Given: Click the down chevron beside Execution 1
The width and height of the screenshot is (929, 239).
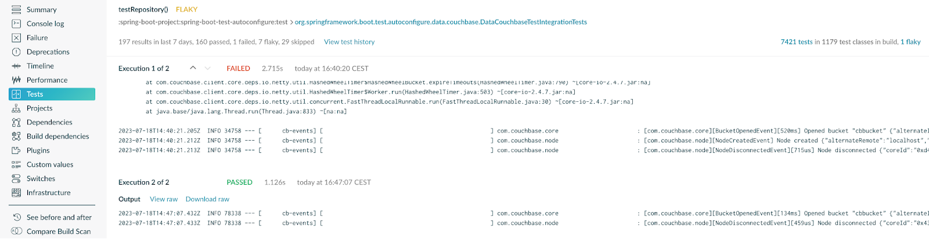Looking at the screenshot, I should pos(207,68).
